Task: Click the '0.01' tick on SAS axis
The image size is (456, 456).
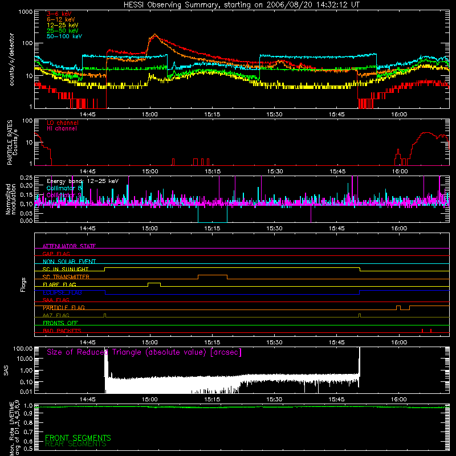Action: pyautogui.click(x=26, y=392)
